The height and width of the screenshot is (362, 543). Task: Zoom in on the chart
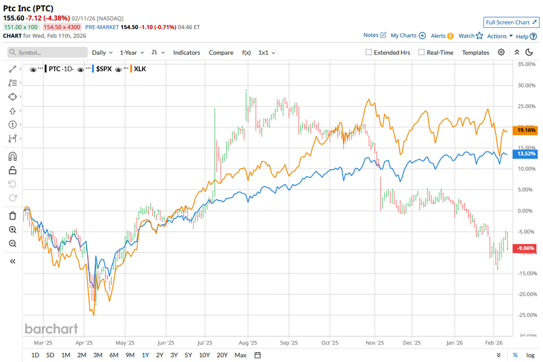12,229
